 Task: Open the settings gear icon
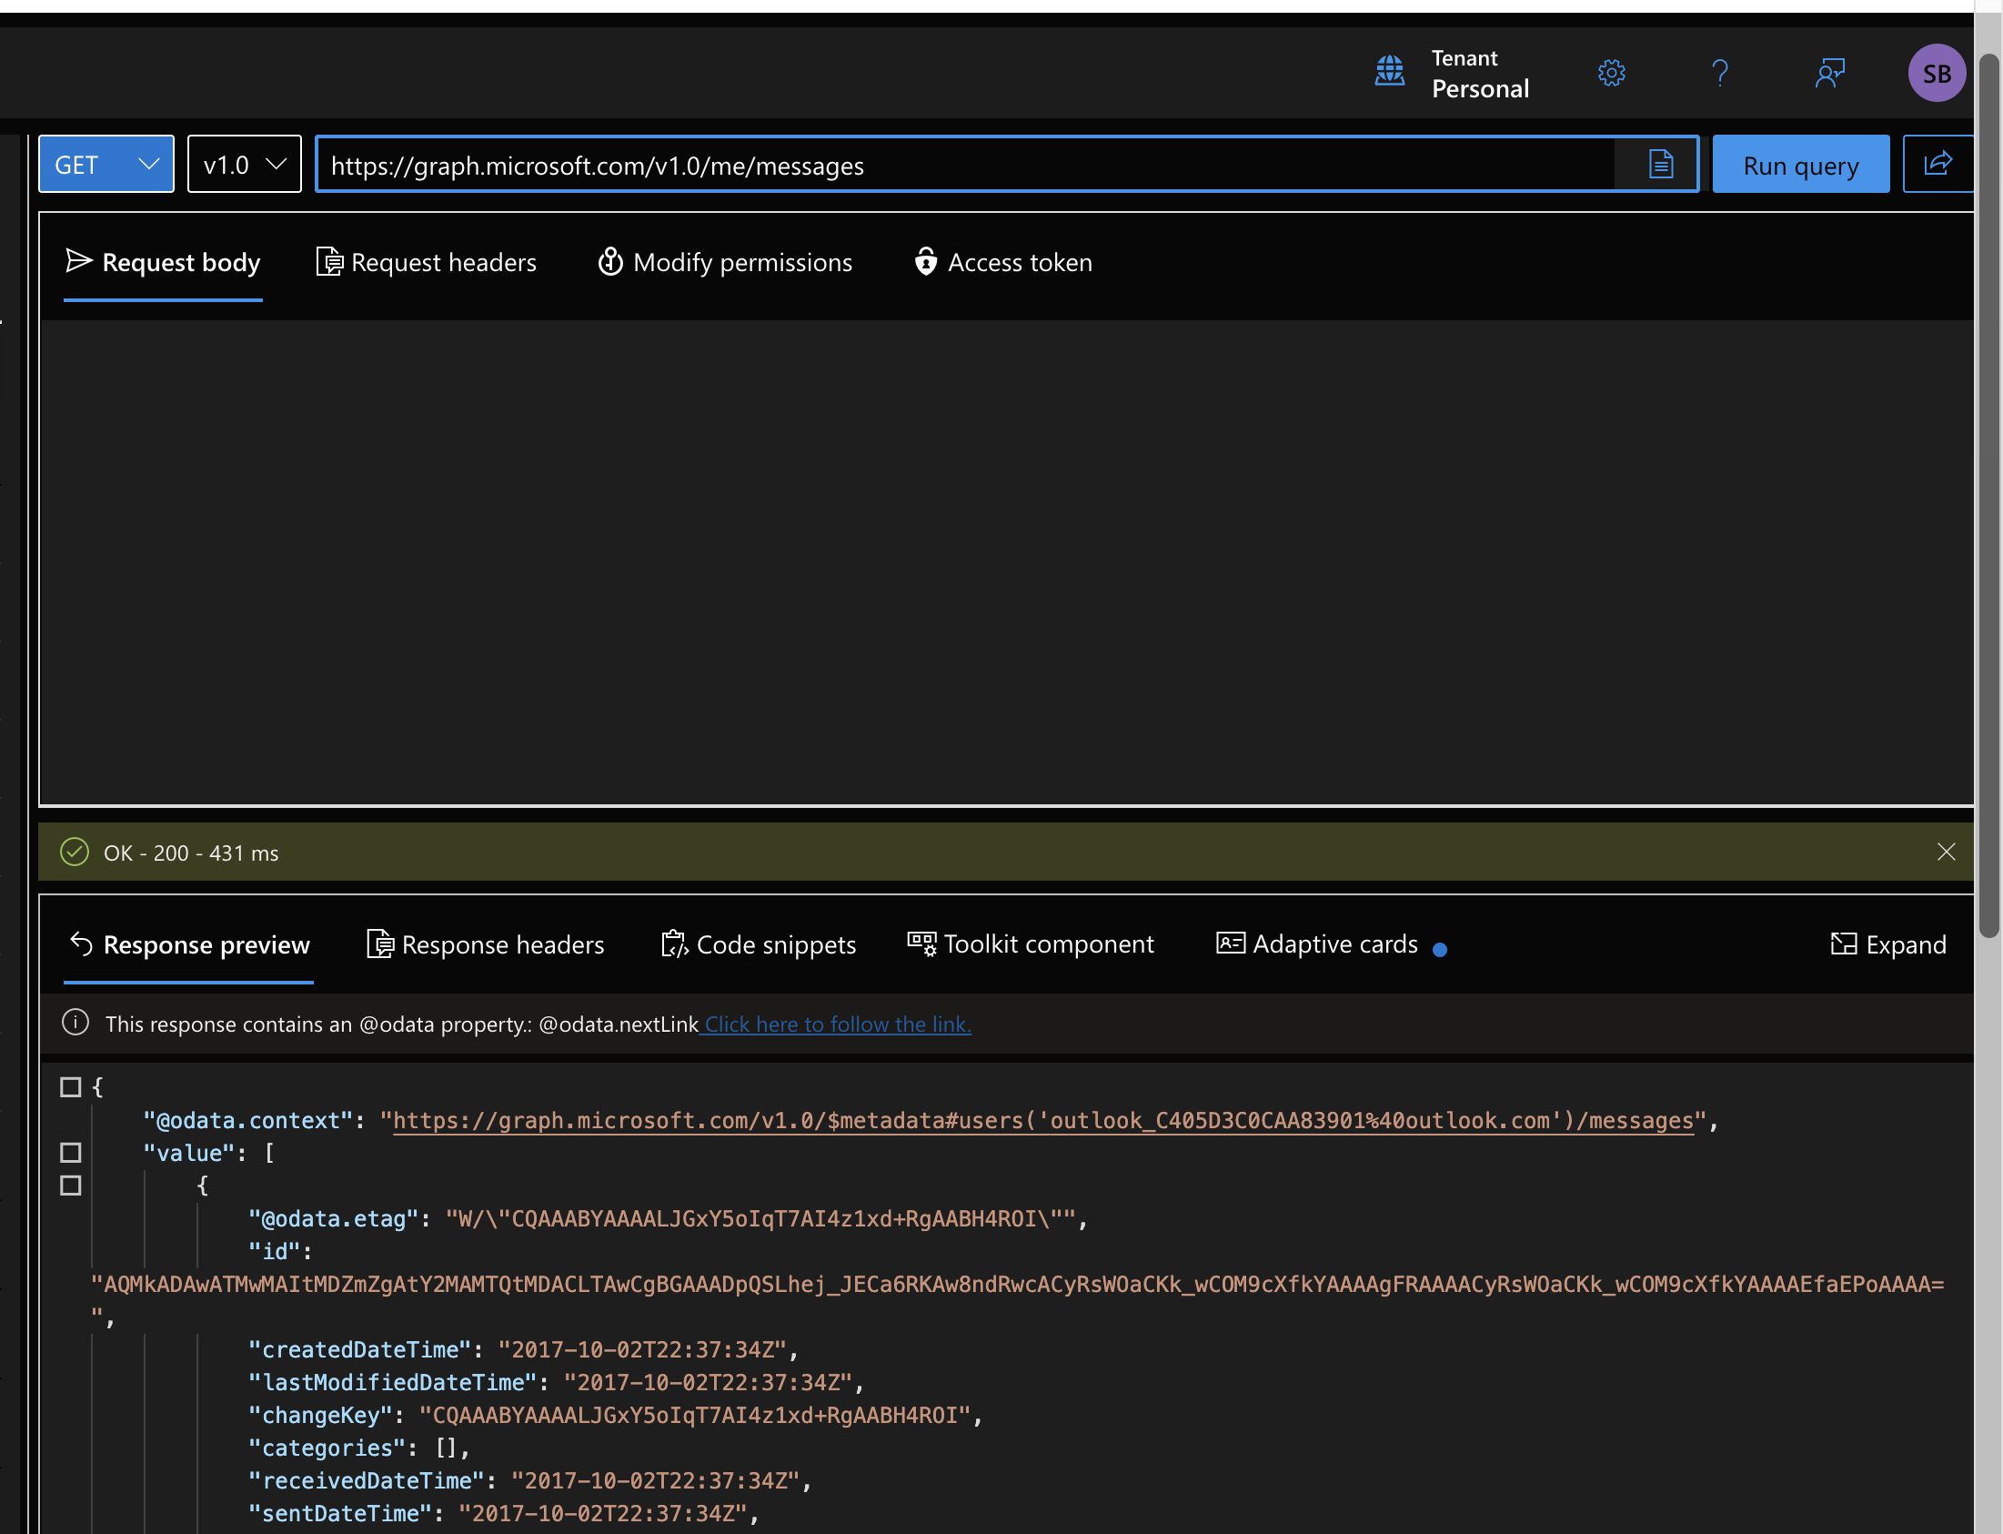pyautogui.click(x=1611, y=73)
